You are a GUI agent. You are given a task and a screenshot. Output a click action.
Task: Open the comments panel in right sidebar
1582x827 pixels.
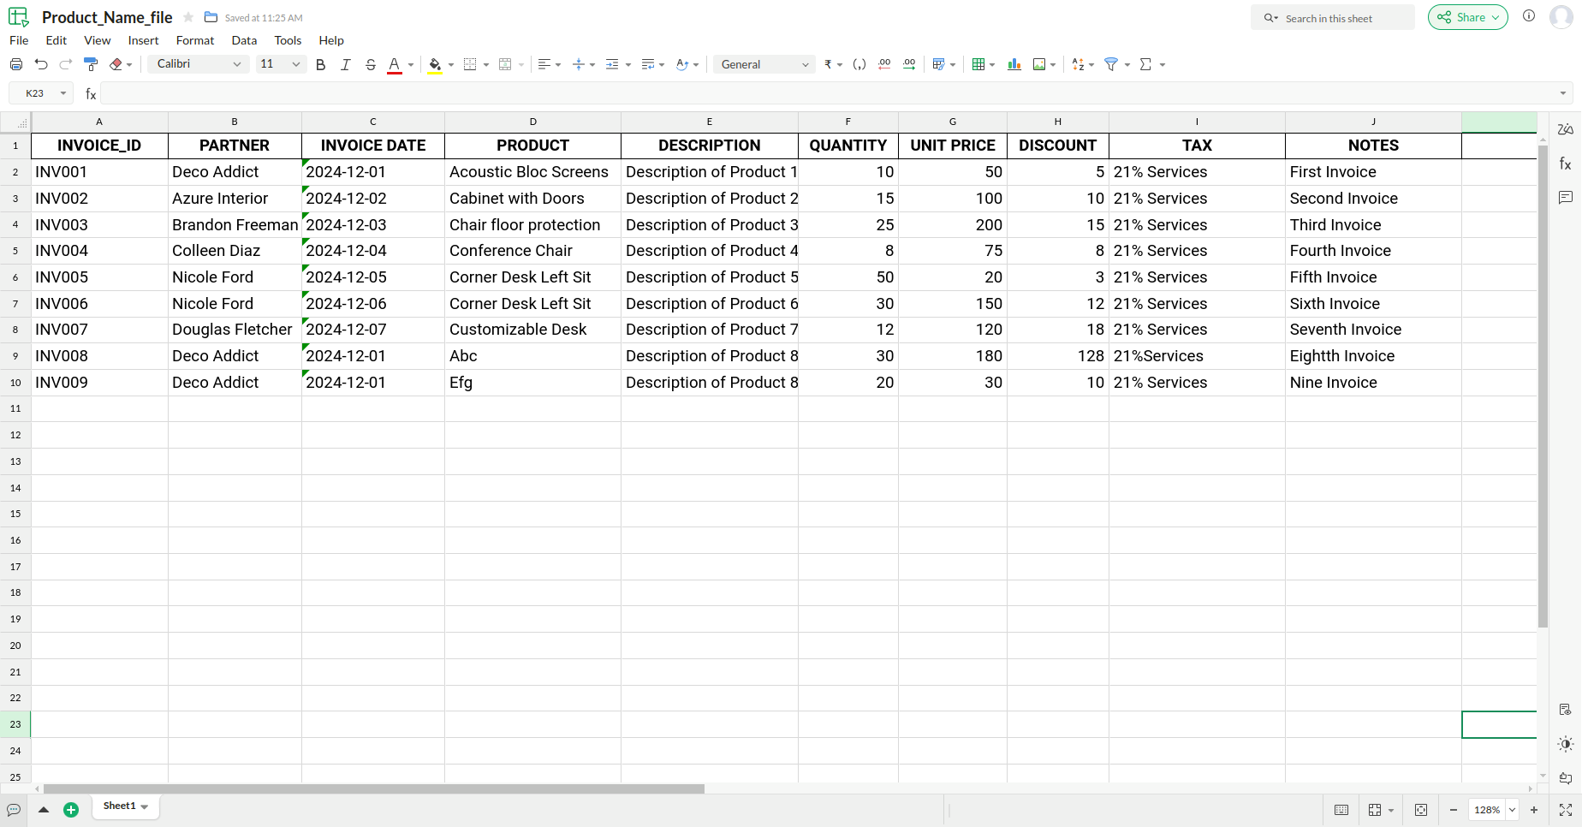pos(1566,198)
